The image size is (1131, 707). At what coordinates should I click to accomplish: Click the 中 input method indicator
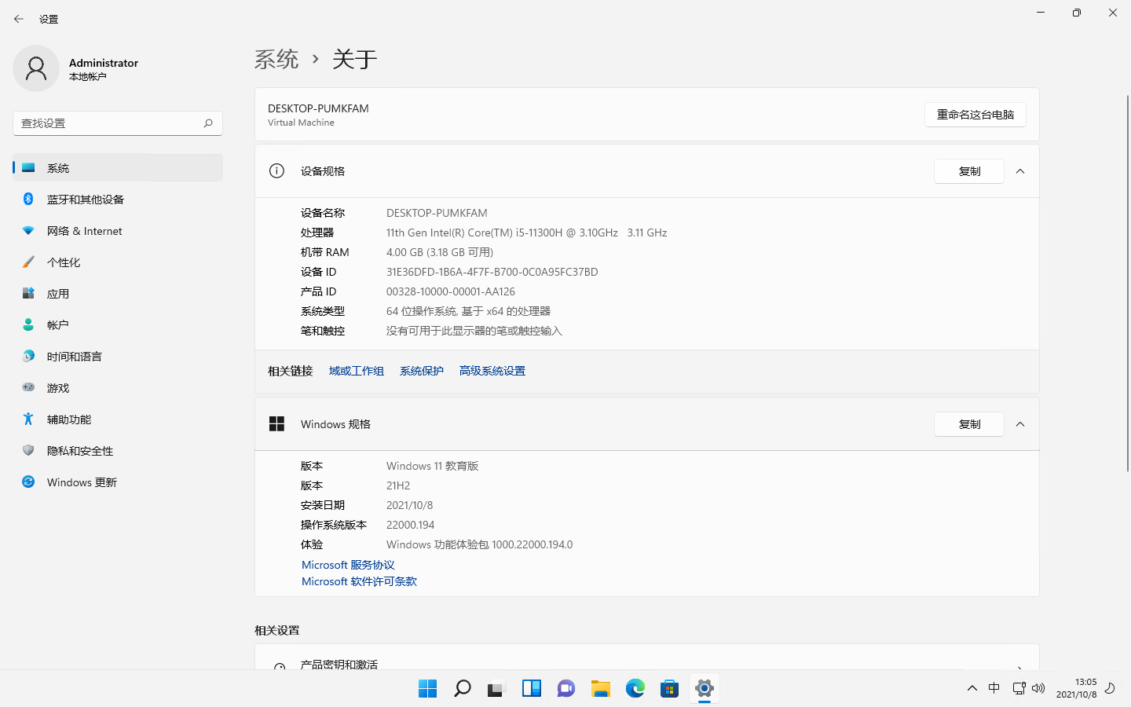click(x=994, y=688)
